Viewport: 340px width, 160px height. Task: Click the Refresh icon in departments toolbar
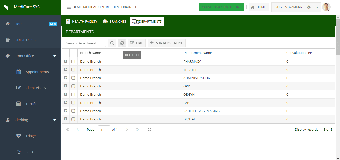pos(122,43)
